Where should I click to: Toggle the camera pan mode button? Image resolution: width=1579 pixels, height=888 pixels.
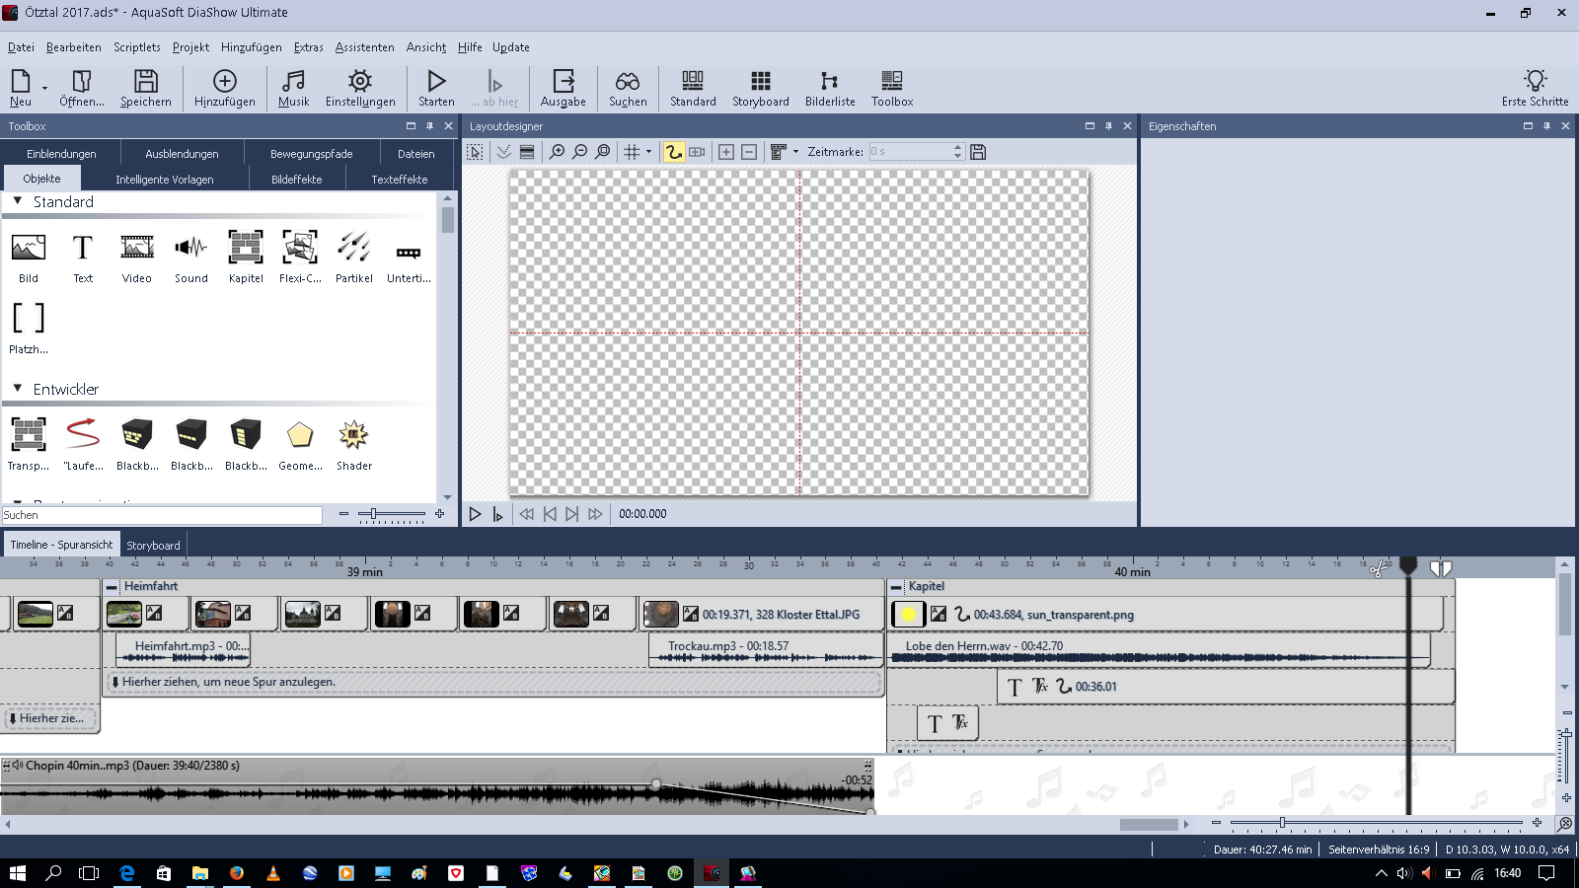point(697,152)
